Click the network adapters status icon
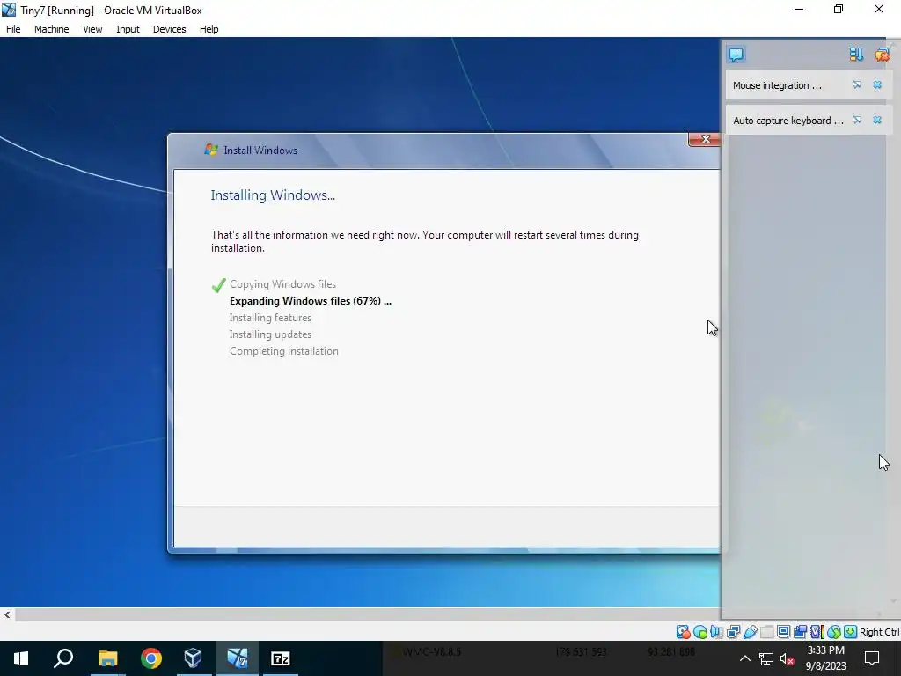901x676 pixels. 733,632
